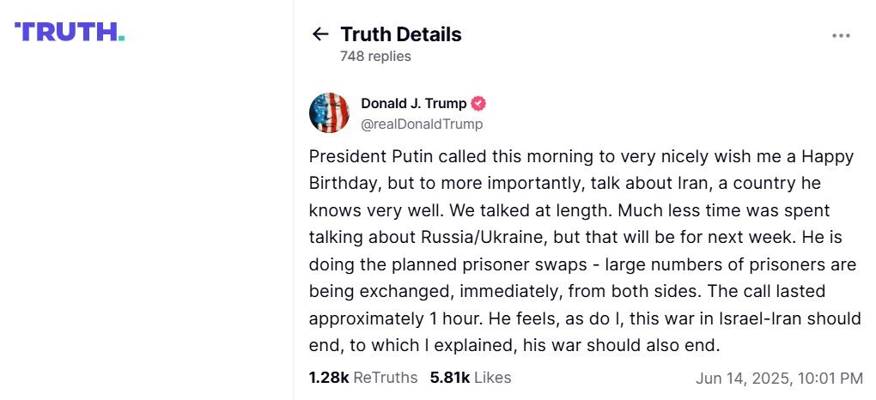Open the @realDonaldTrump handle link

(x=422, y=124)
